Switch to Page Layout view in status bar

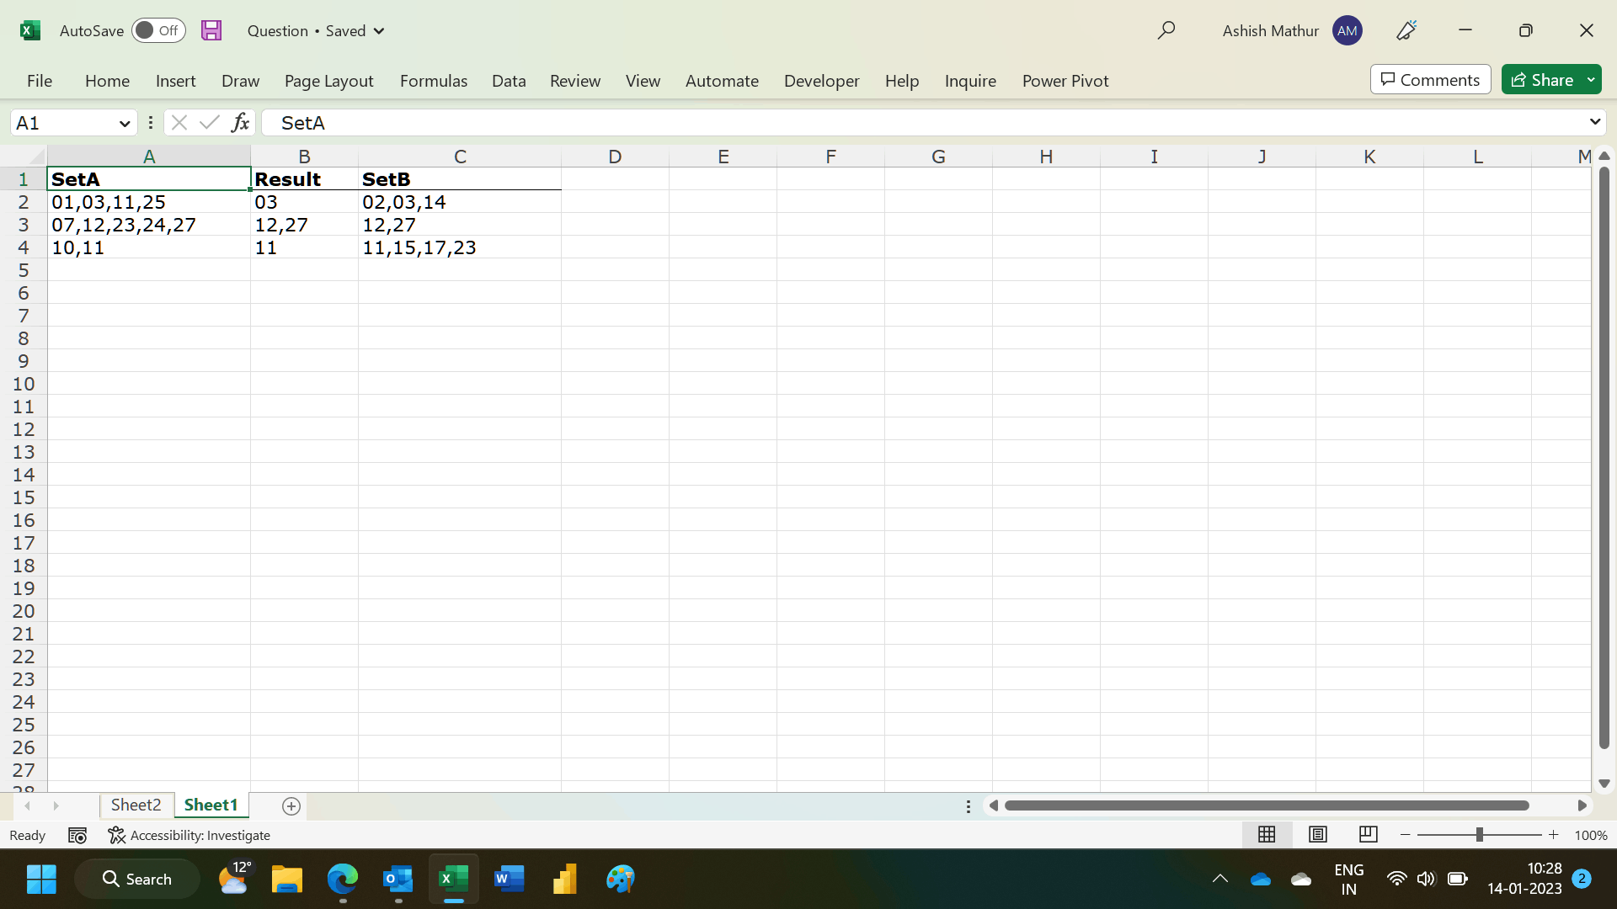pyautogui.click(x=1317, y=834)
